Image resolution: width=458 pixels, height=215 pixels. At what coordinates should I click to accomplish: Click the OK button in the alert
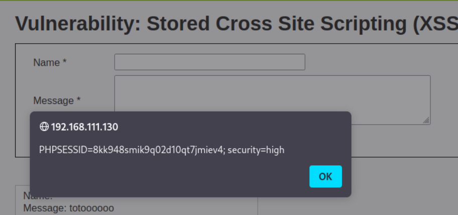pos(325,176)
